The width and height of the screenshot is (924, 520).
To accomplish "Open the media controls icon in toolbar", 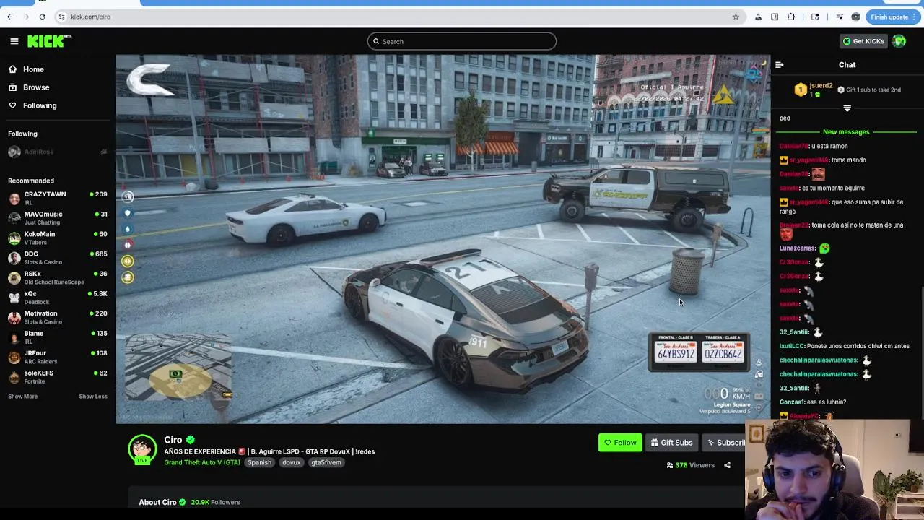I will (x=840, y=17).
